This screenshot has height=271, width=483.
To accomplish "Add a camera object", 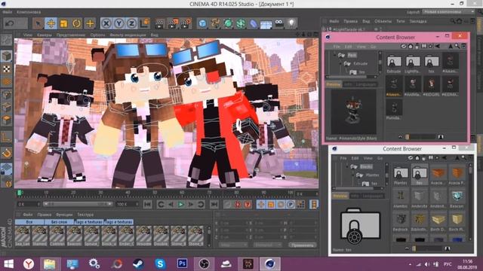I will (279, 23).
